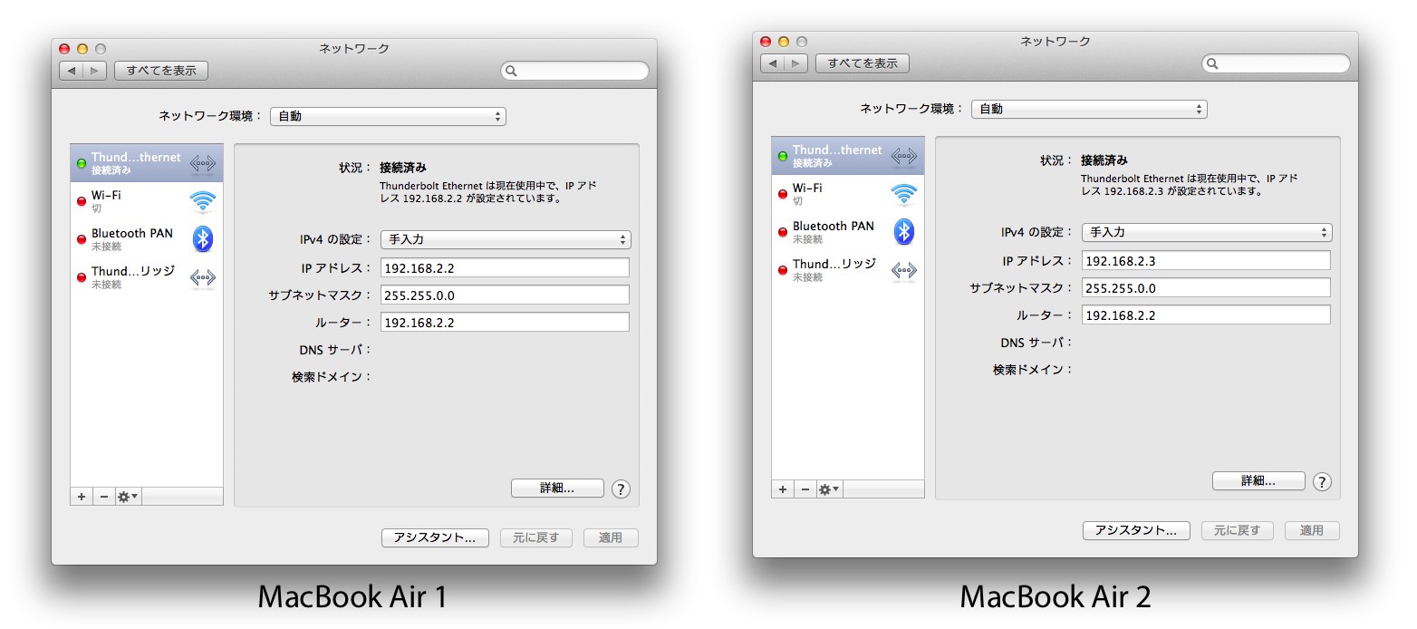Click すべてを表示 button in MacBook Air 1
1417x629 pixels.
coord(161,71)
